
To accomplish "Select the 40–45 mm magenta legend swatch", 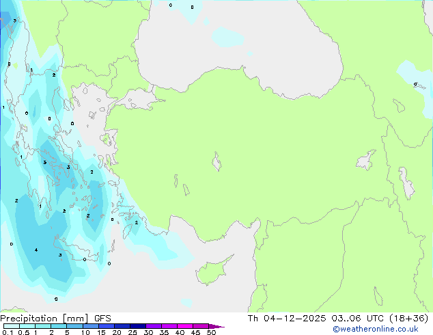I will (185, 326).
